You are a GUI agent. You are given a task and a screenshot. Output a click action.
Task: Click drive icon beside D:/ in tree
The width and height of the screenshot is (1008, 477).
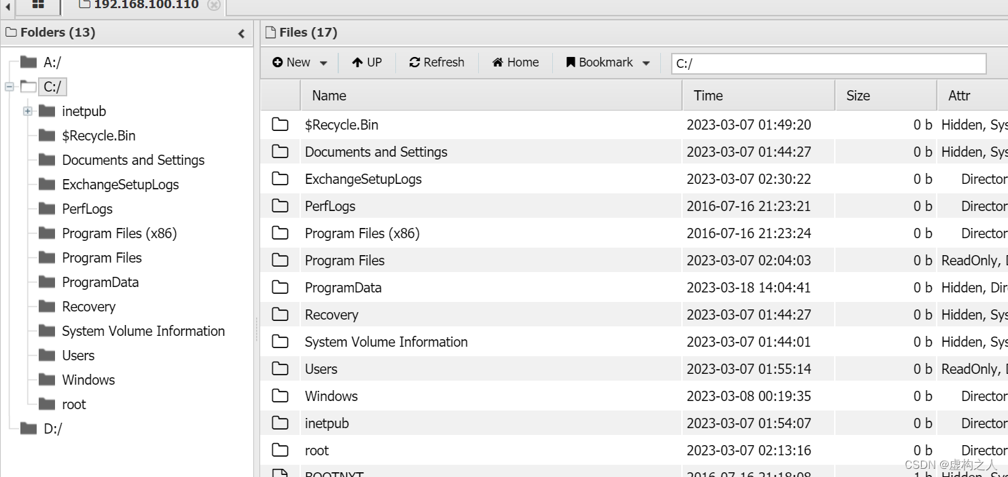pyautogui.click(x=29, y=428)
